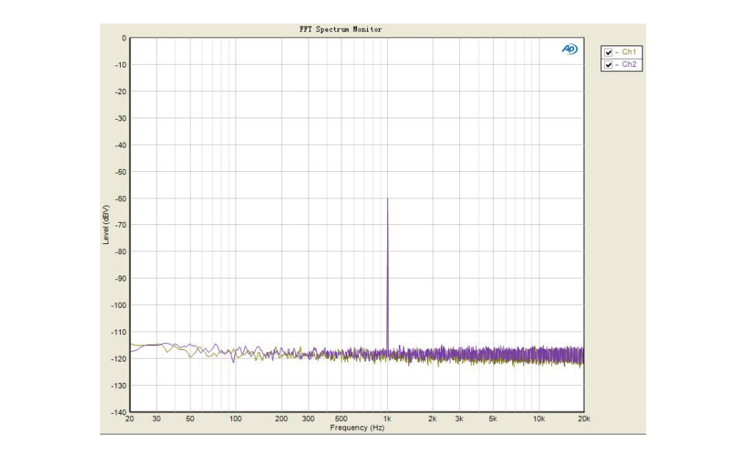
Task: Select the Frequency (Hz) X-axis title
Action: click(x=357, y=428)
